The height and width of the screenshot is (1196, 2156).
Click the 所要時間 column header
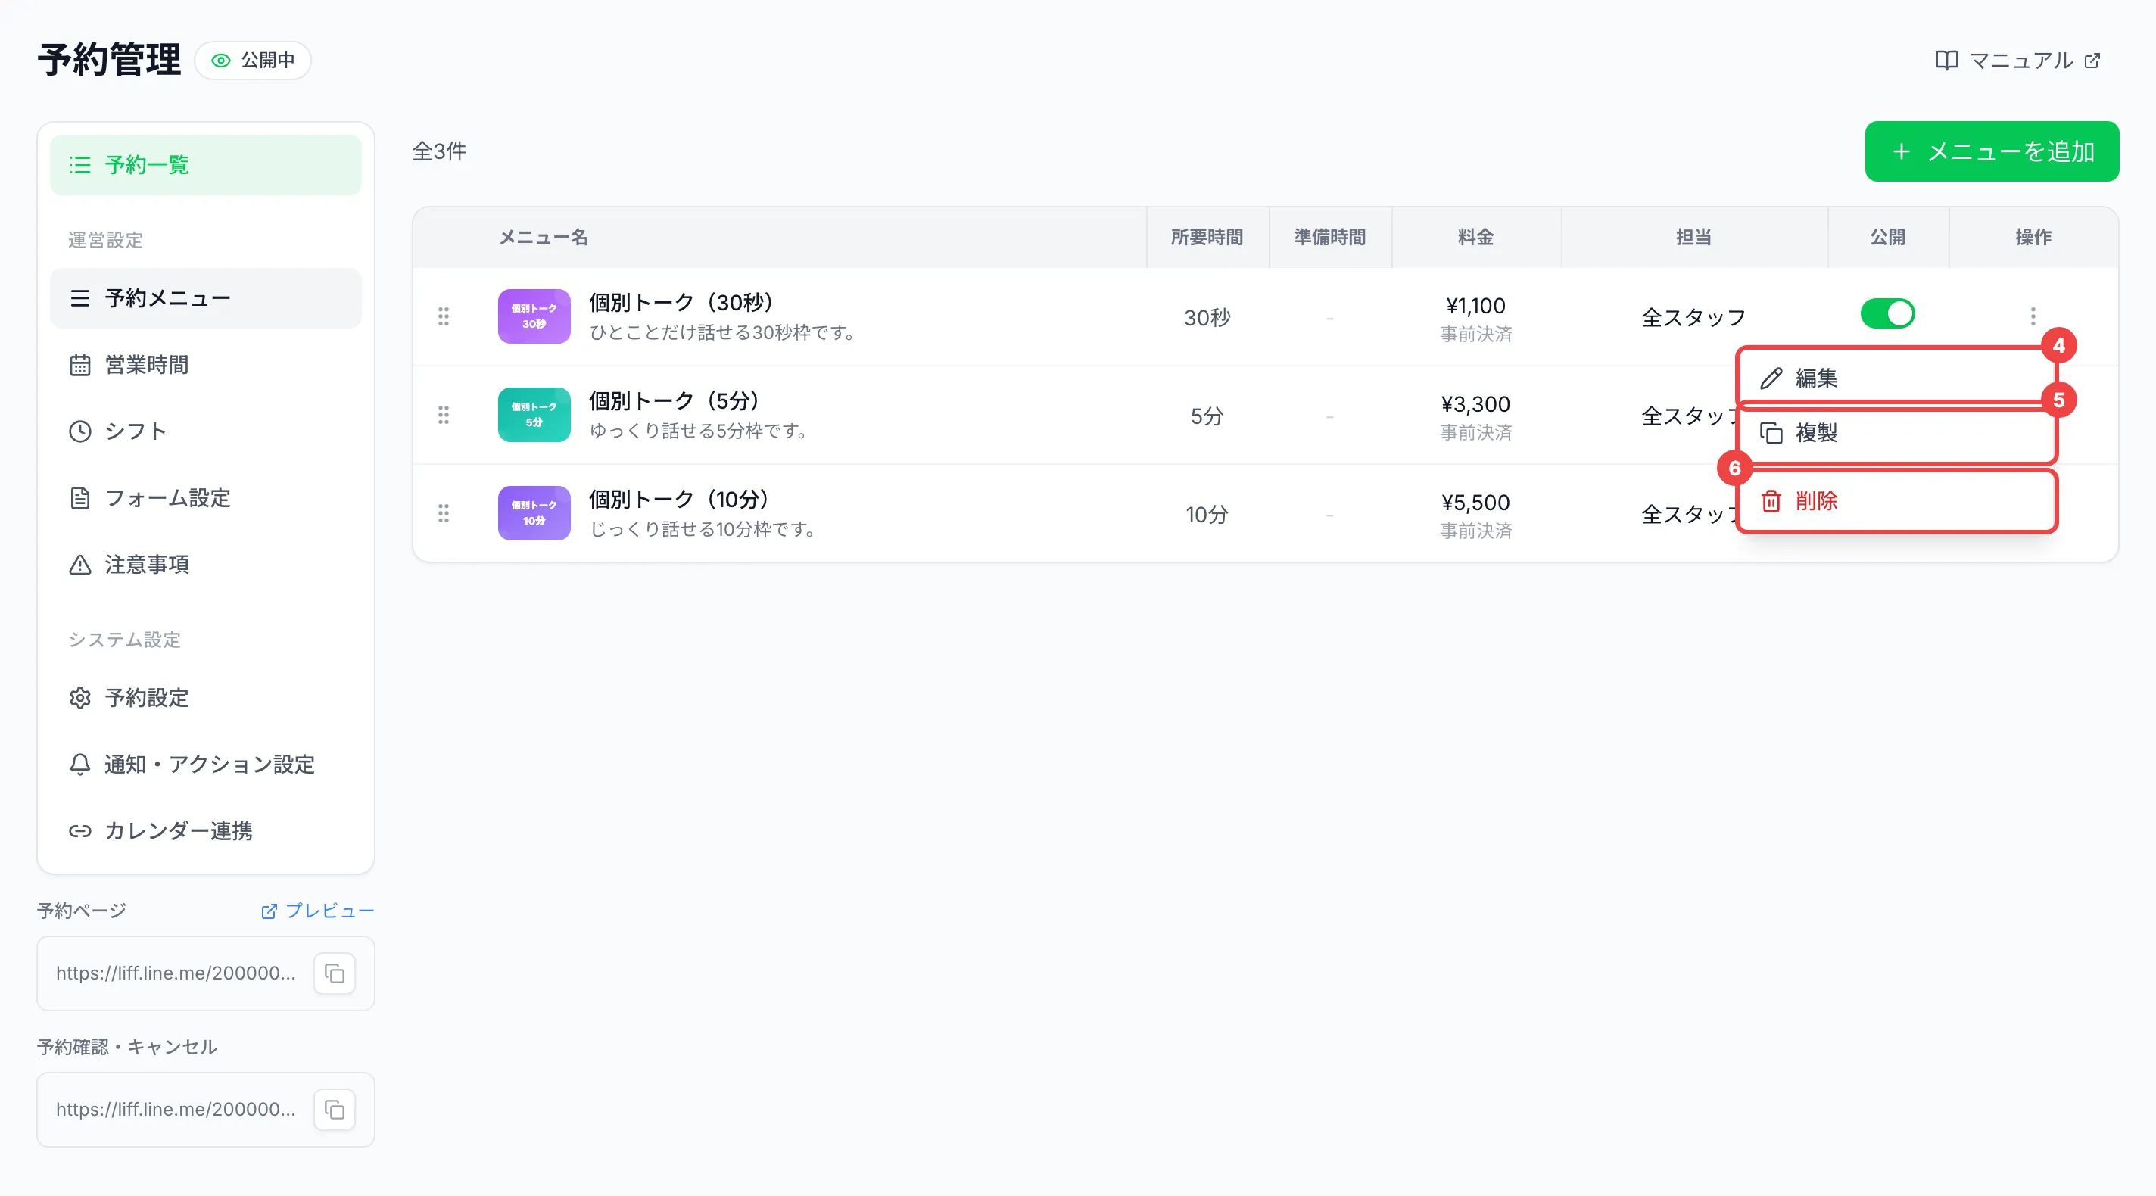[x=1207, y=238]
